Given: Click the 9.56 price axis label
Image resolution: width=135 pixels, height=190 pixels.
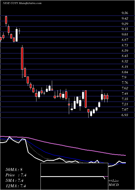Looking at the screenshot, I should coord(125,13).
